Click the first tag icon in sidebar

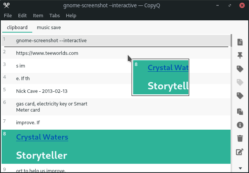(240, 69)
